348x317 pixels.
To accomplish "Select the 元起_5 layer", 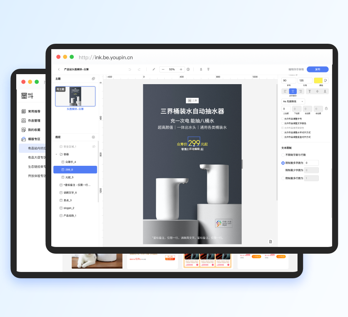I will click(x=75, y=177).
